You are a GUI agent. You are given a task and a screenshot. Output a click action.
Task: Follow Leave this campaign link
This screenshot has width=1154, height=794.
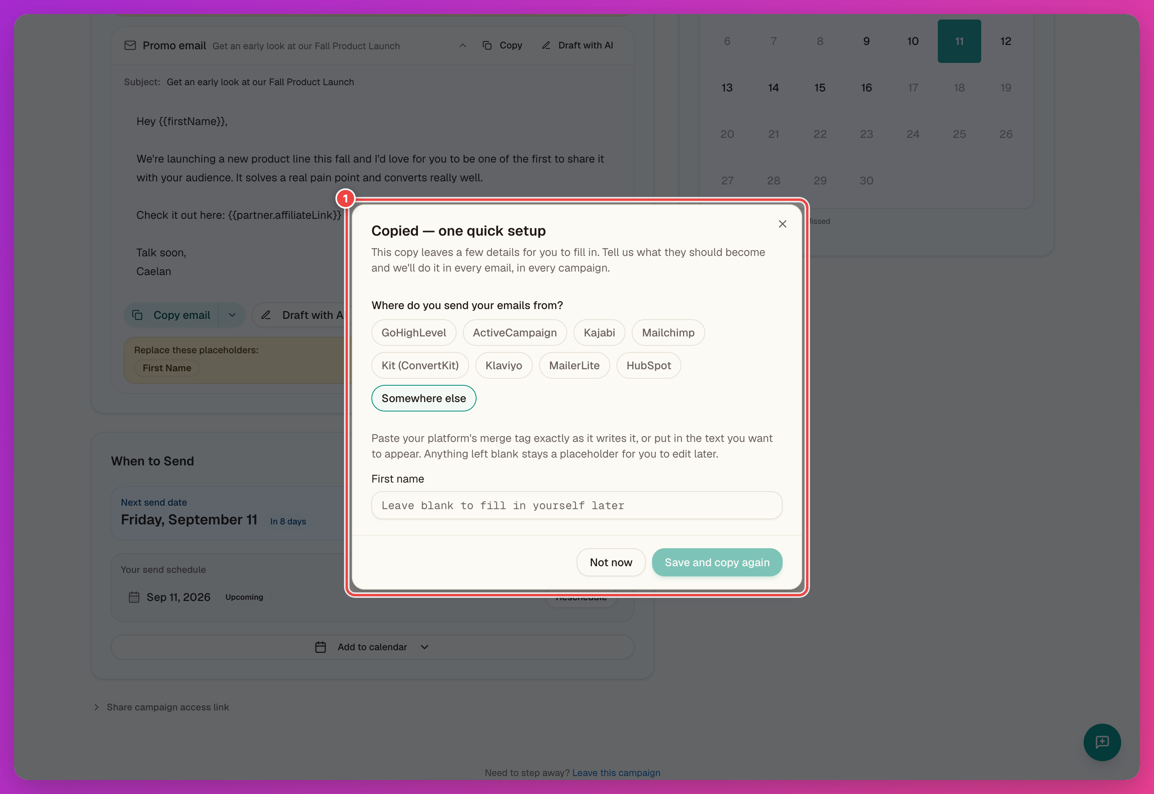(x=616, y=773)
